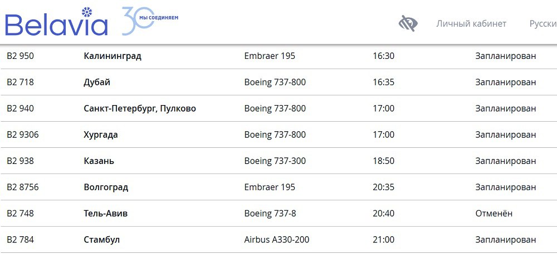
Task: Open Личный кабинет link
Action: pos(471,24)
